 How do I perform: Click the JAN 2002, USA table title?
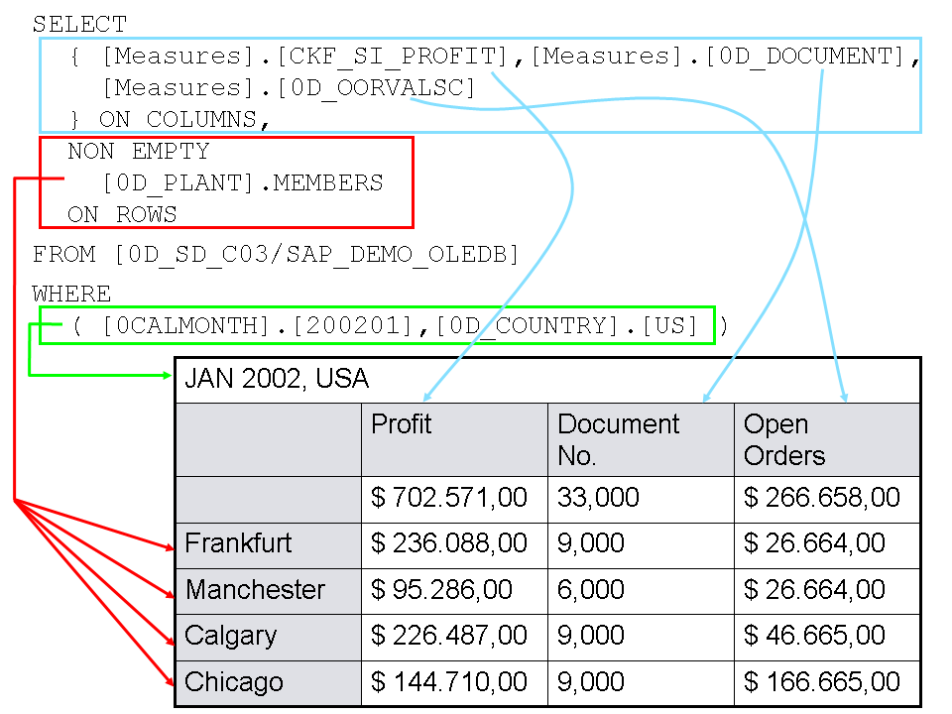(x=277, y=379)
